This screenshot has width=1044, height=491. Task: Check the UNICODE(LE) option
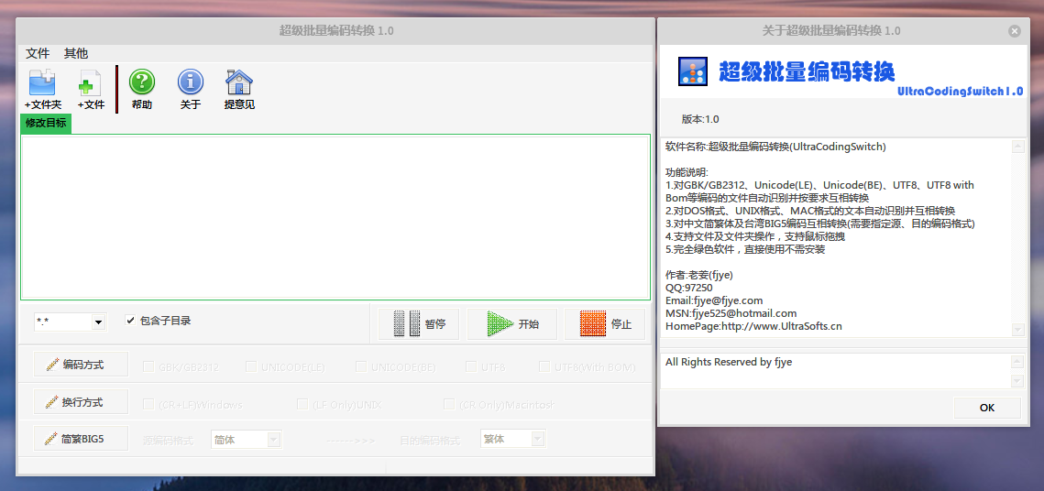coord(251,366)
